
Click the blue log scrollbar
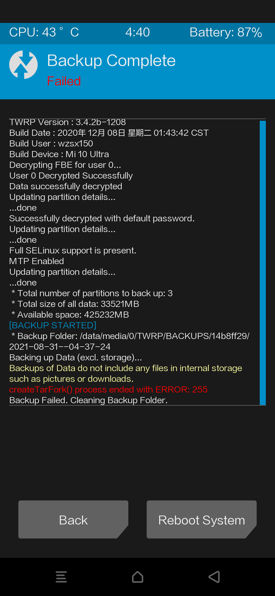263,262
